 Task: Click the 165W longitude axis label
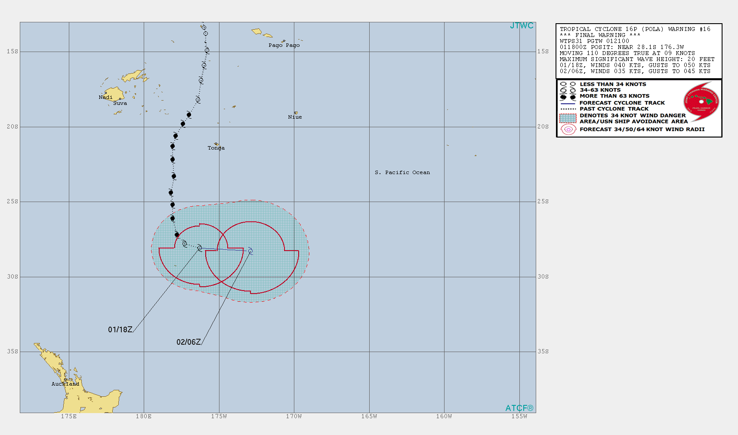pos(369,416)
